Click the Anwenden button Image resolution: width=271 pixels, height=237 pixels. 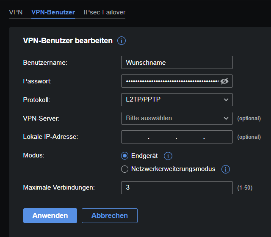(x=50, y=215)
